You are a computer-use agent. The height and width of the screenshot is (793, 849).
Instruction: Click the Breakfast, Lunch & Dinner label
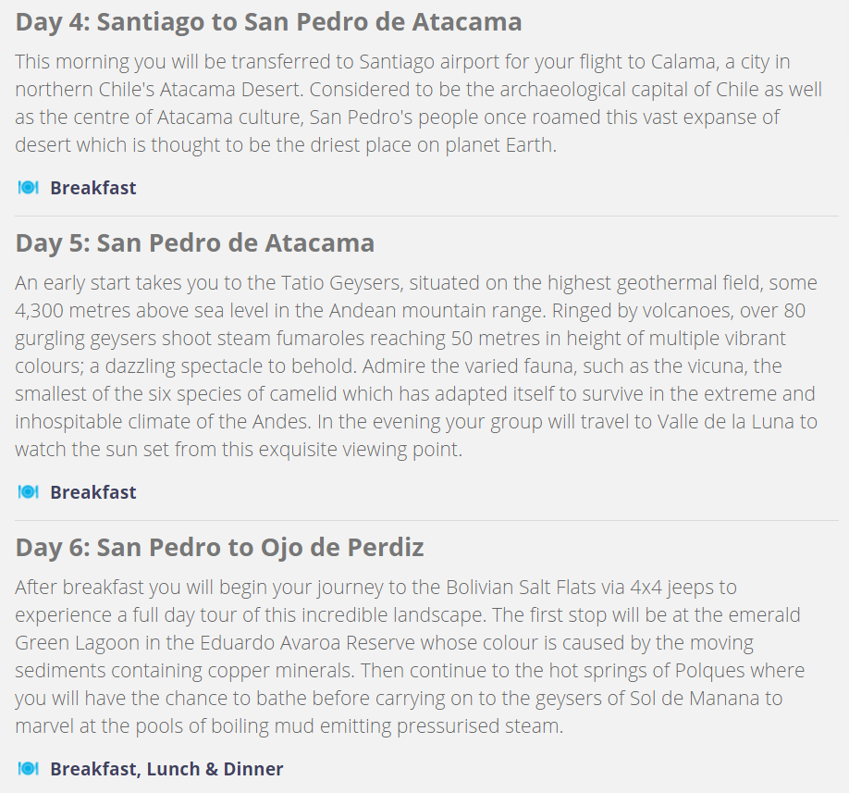pos(166,769)
